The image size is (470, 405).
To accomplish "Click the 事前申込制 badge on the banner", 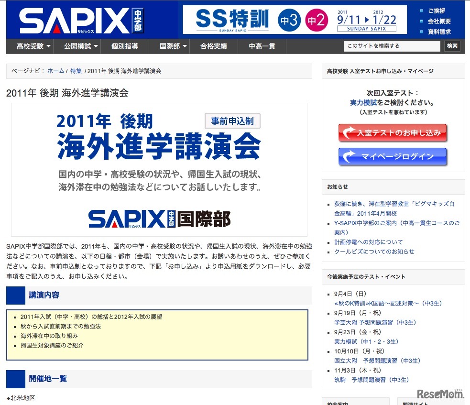I will point(232,121).
